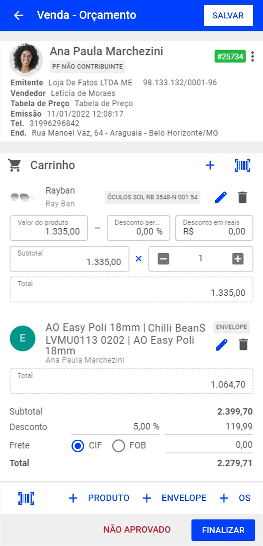Click the Valor do produto field
263x546 pixels.
pos(48,228)
